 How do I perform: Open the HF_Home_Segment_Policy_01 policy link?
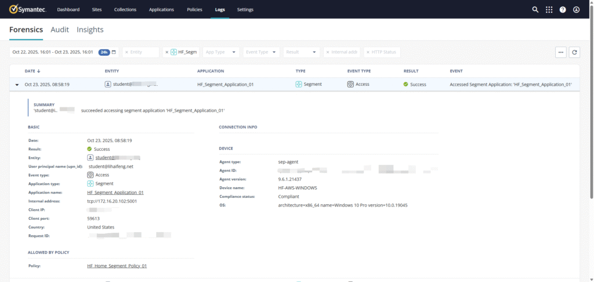[117, 266]
